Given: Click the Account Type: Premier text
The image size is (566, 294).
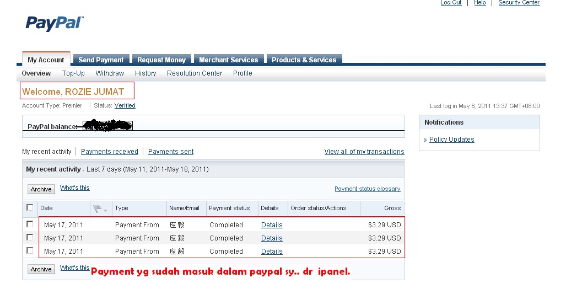Looking at the screenshot, I should [x=52, y=105].
